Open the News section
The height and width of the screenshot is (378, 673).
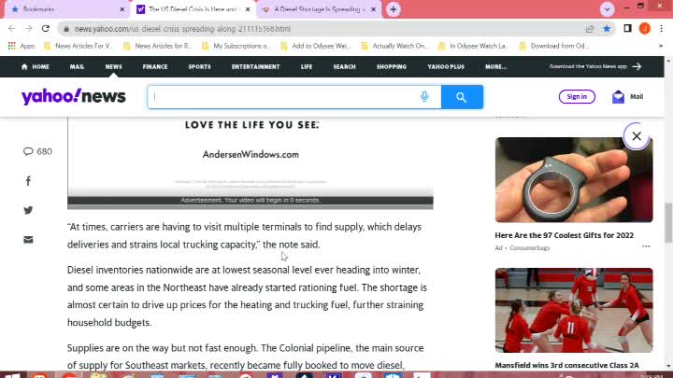click(113, 67)
